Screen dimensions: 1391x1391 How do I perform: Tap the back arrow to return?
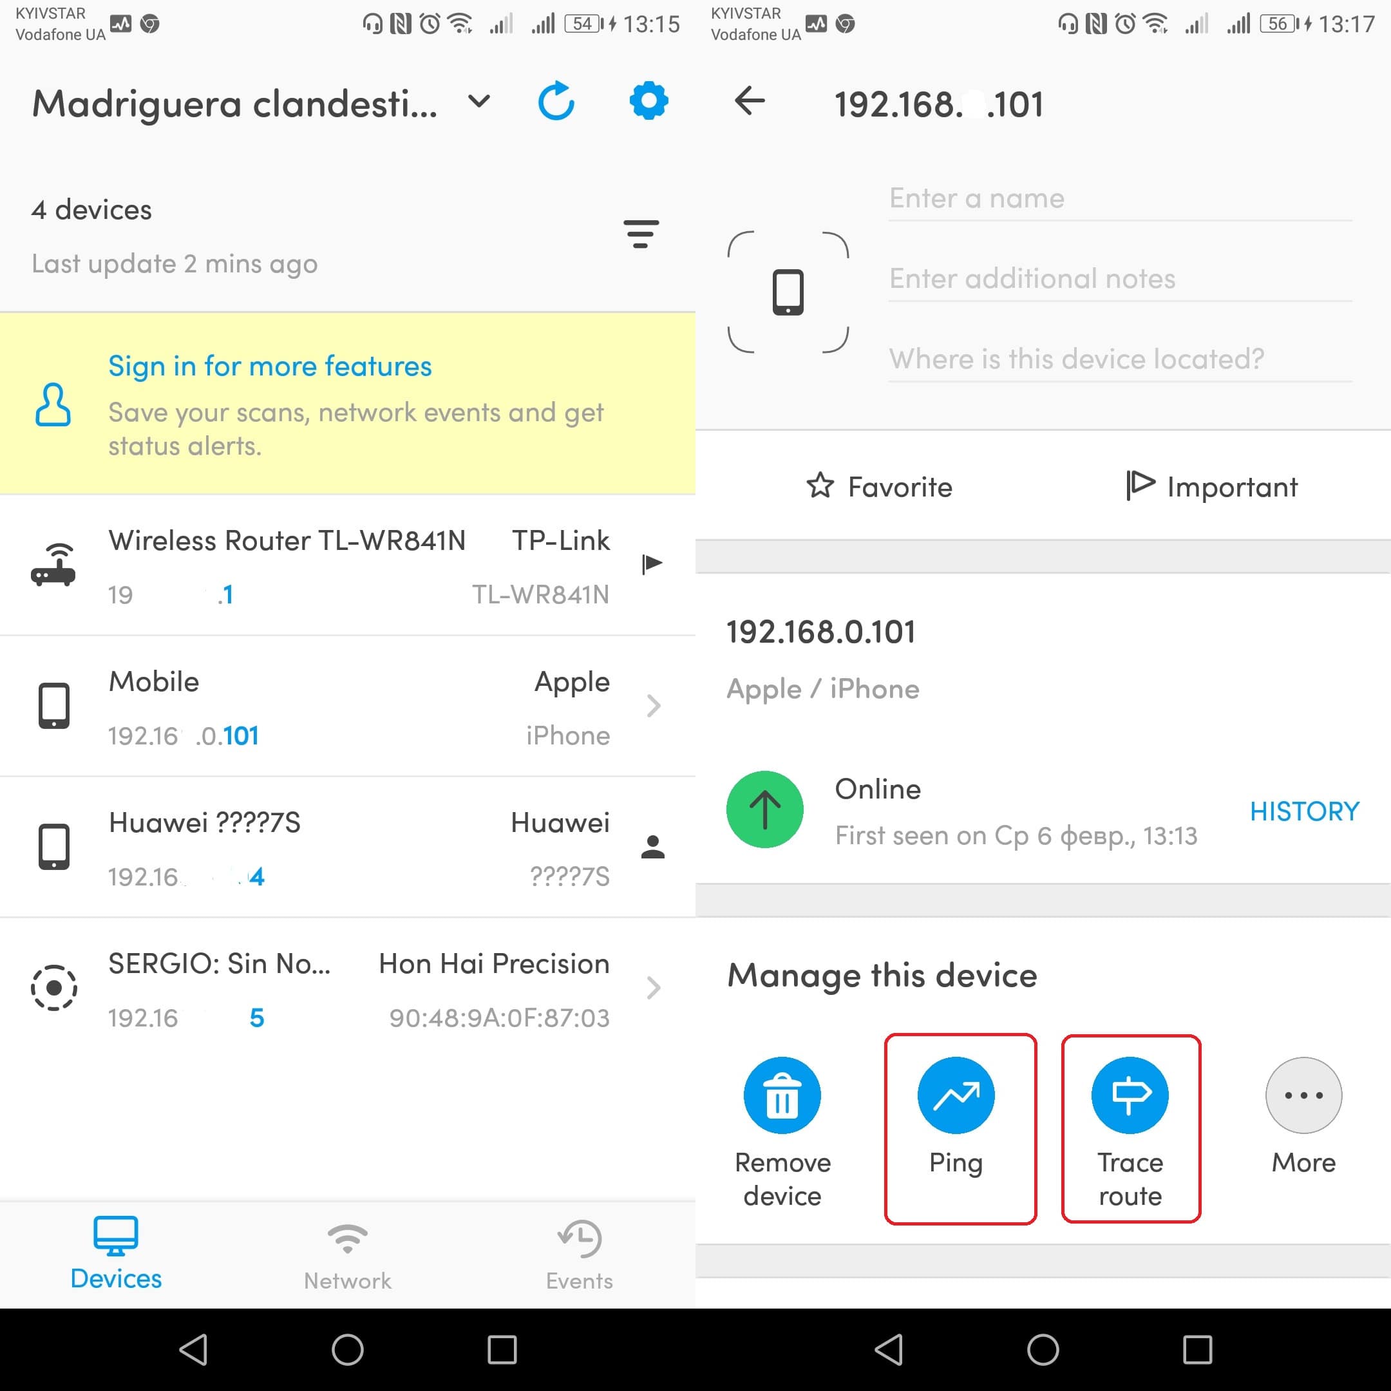(x=741, y=102)
